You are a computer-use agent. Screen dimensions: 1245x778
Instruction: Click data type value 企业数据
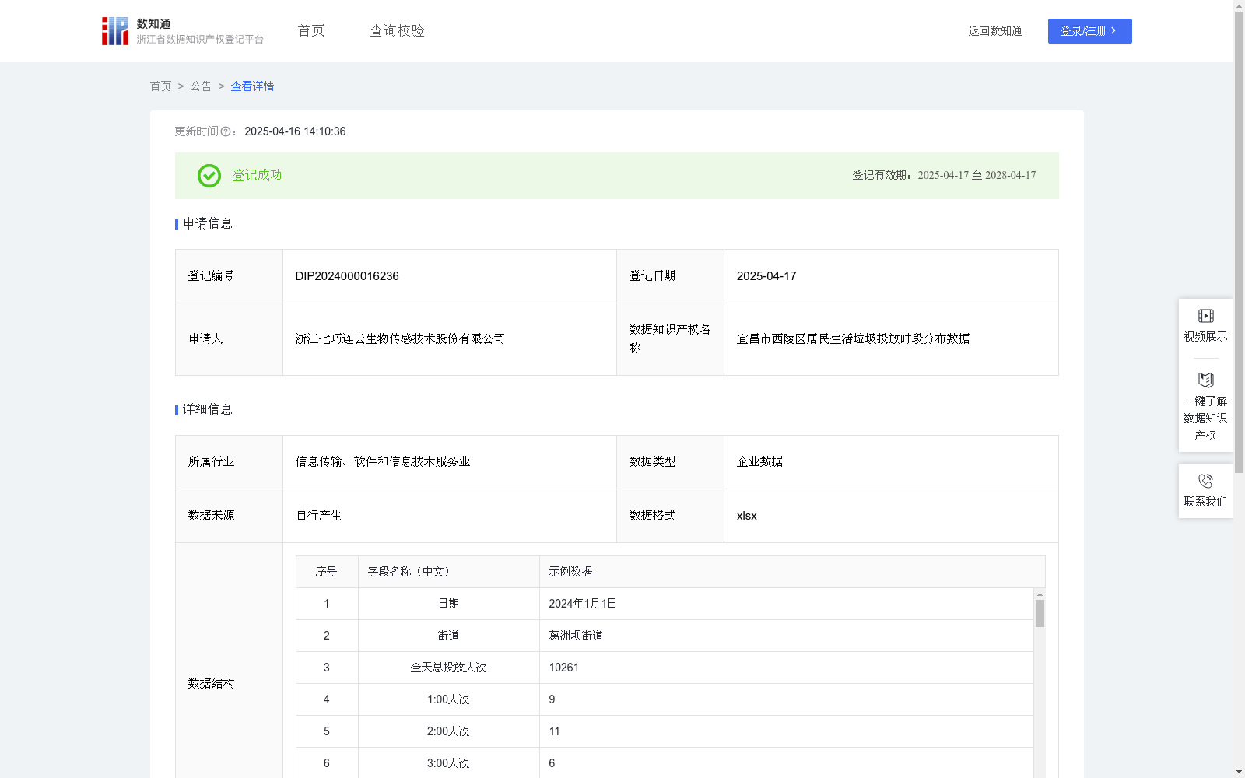(x=759, y=462)
